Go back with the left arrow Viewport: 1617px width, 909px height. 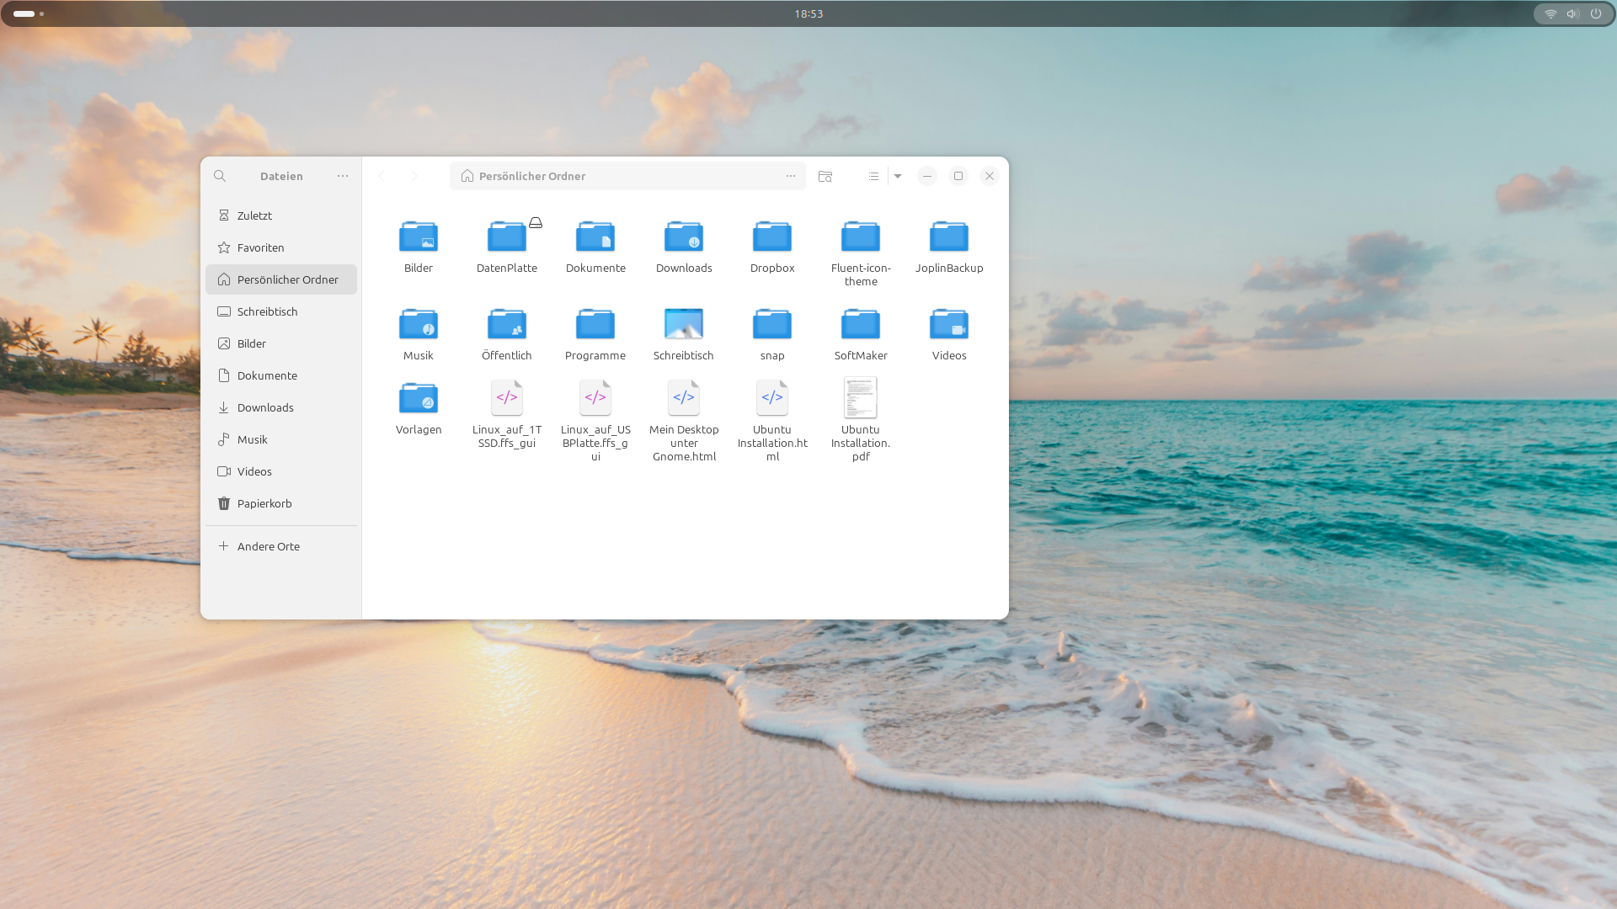tap(381, 176)
